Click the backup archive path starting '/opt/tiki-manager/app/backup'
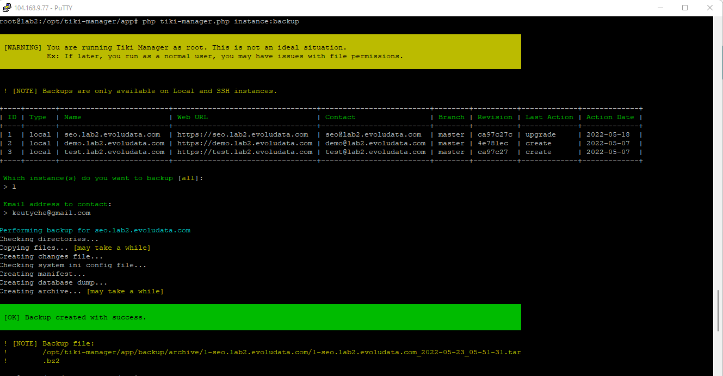This screenshot has height=376, width=723. 282,352
